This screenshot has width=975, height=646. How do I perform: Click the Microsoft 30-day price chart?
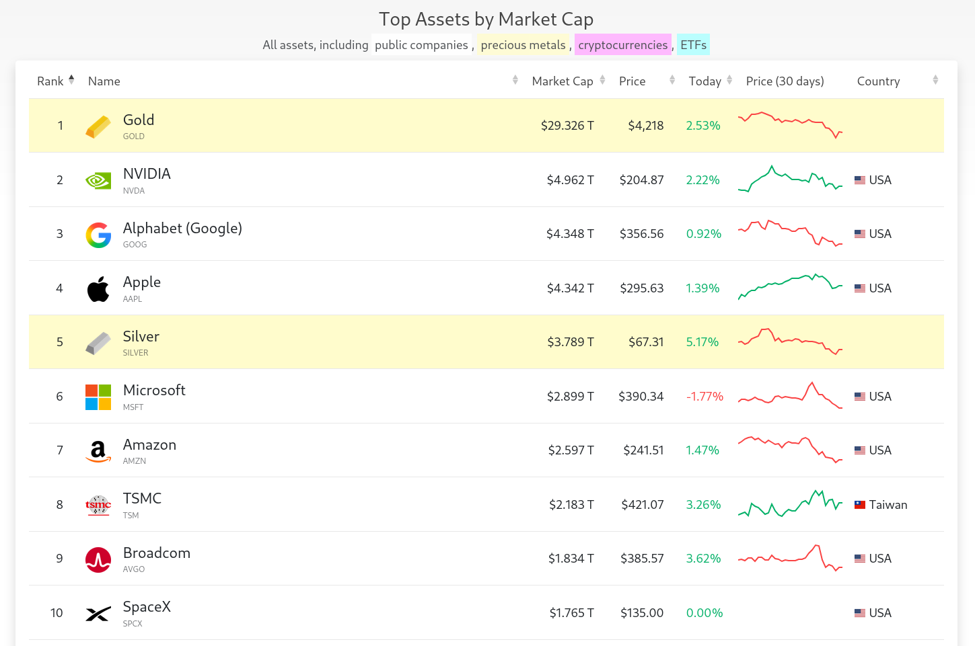tap(790, 396)
